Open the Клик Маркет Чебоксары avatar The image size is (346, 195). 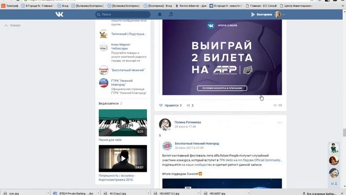point(103,47)
